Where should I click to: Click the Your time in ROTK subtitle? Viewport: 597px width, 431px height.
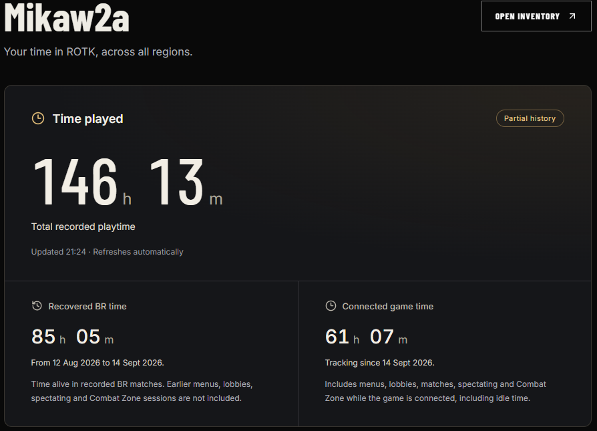98,52
